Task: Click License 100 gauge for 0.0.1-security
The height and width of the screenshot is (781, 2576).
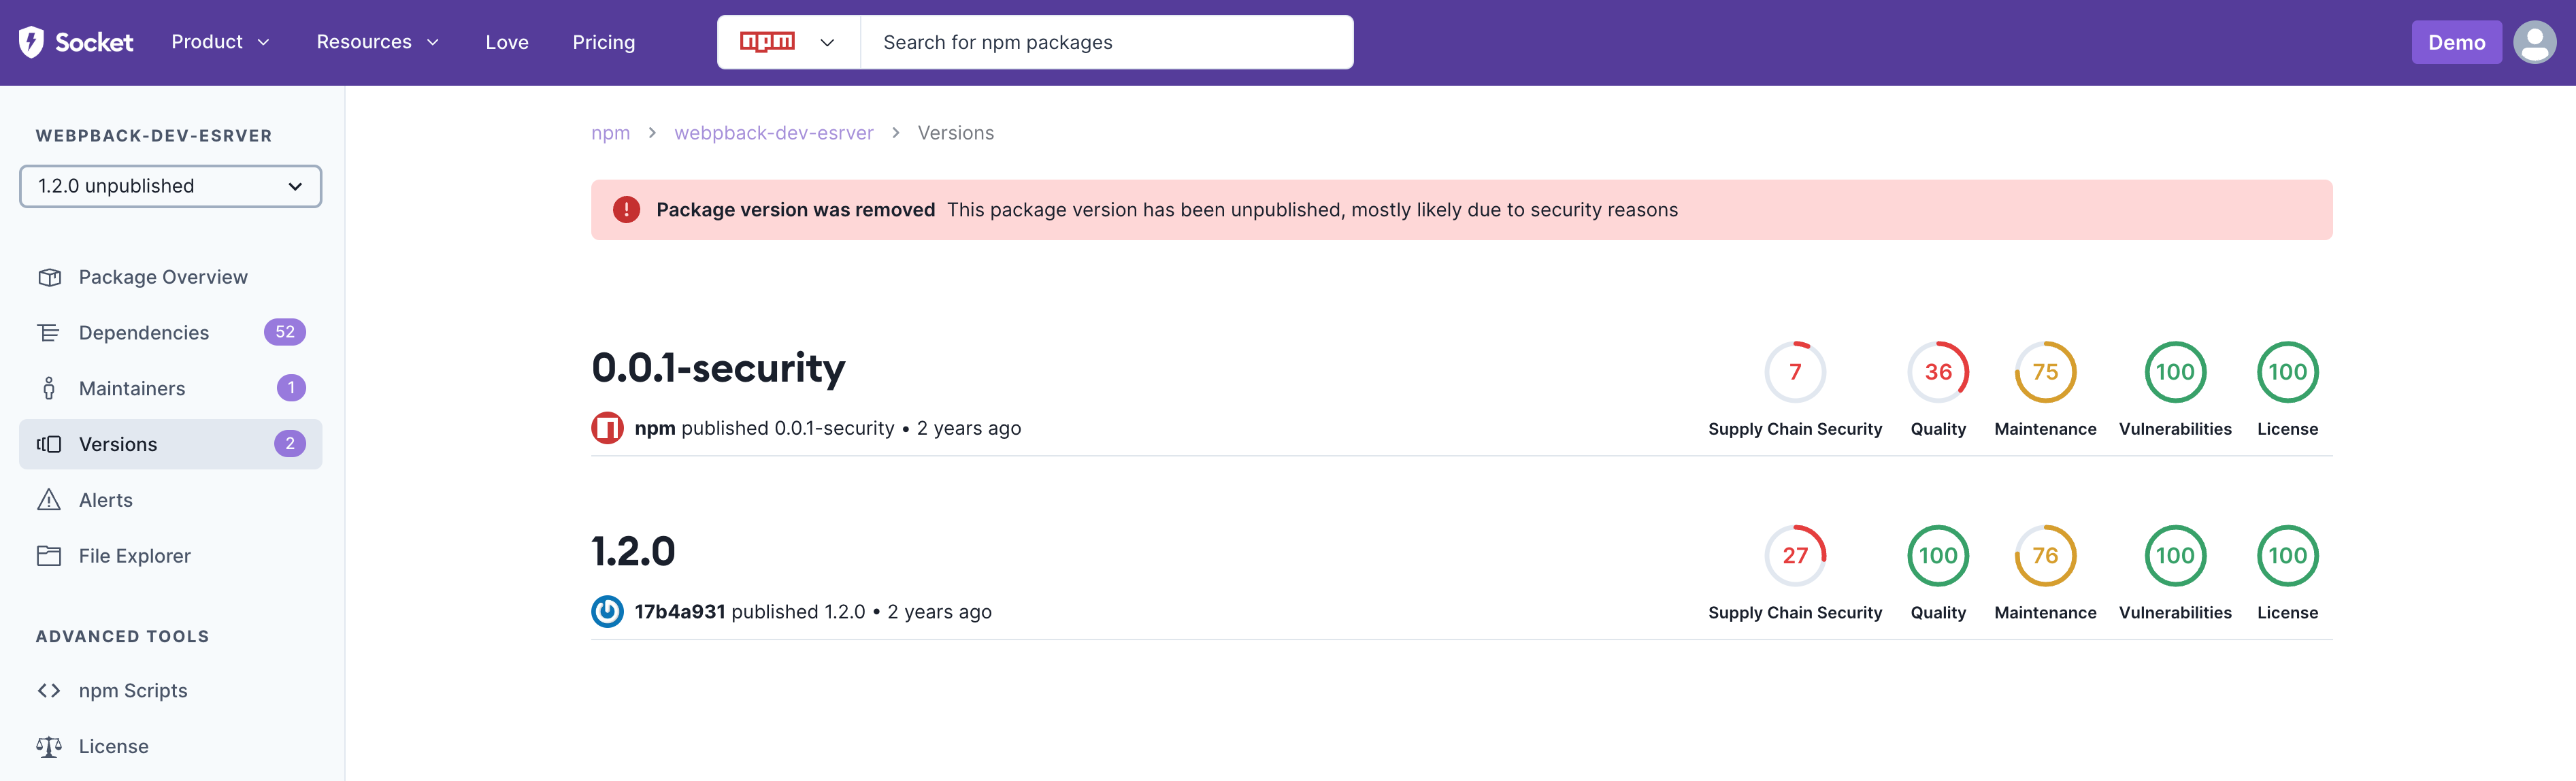Action: tap(2287, 372)
